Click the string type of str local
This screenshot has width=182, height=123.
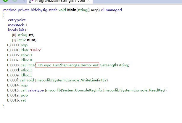pos(22,35)
